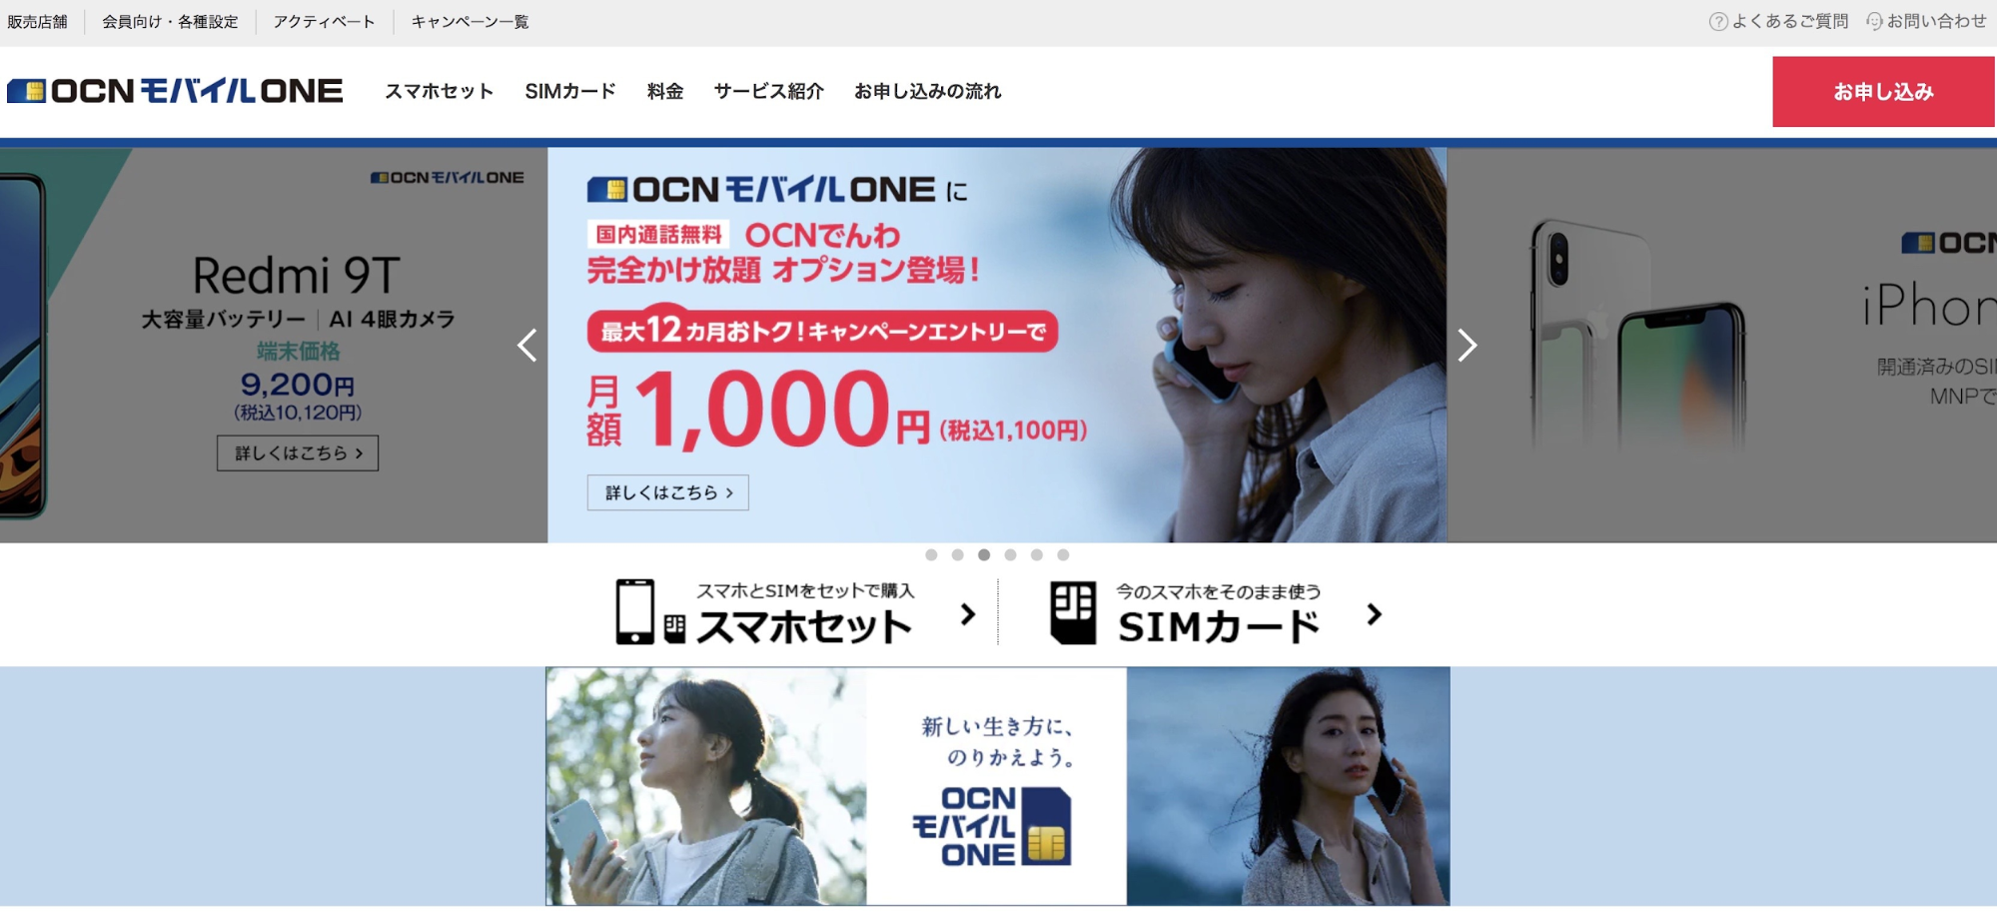1997x917 pixels.
Task: Click the headset icon beside お問い合わせ
Action: (1874, 21)
